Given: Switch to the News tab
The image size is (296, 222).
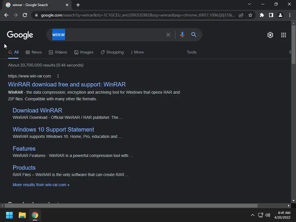Looking at the screenshot, I should click(34, 52).
